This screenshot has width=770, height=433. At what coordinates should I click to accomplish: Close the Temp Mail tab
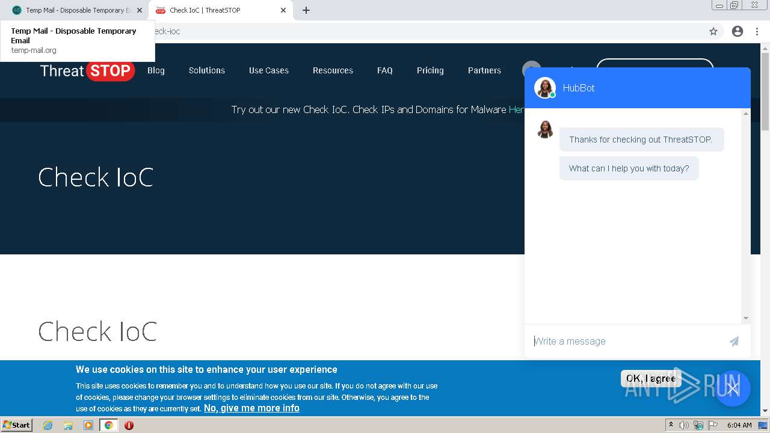coord(140,10)
